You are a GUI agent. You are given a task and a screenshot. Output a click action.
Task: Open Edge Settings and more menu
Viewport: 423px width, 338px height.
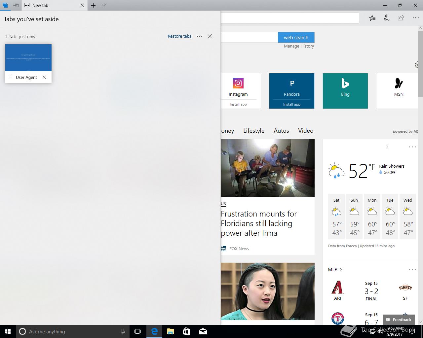[x=415, y=18]
